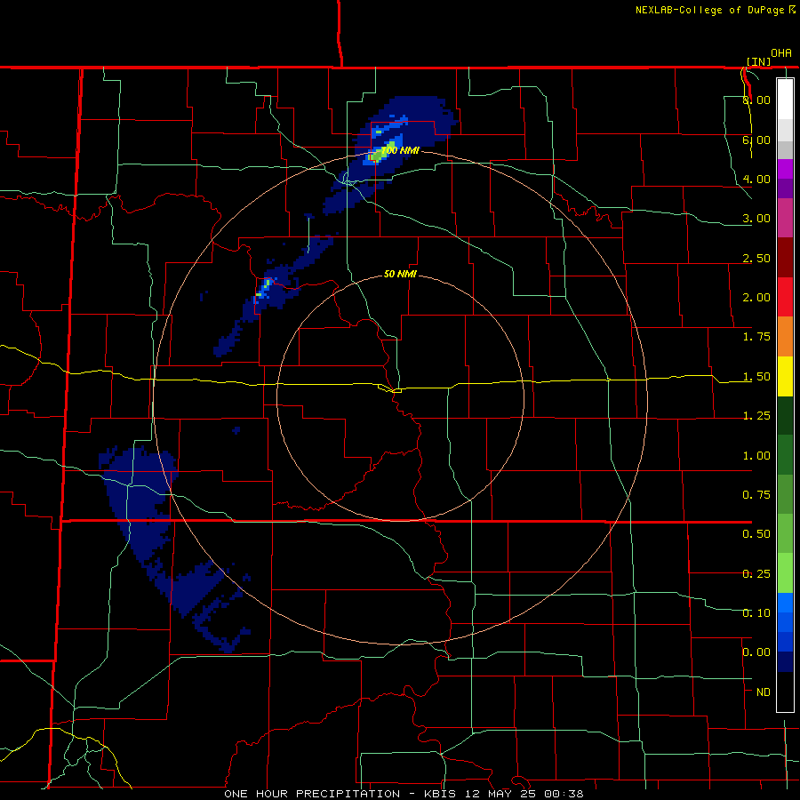Click the 2.50 legend value
This screenshot has height=800, width=800.
pyautogui.click(x=756, y=258)
